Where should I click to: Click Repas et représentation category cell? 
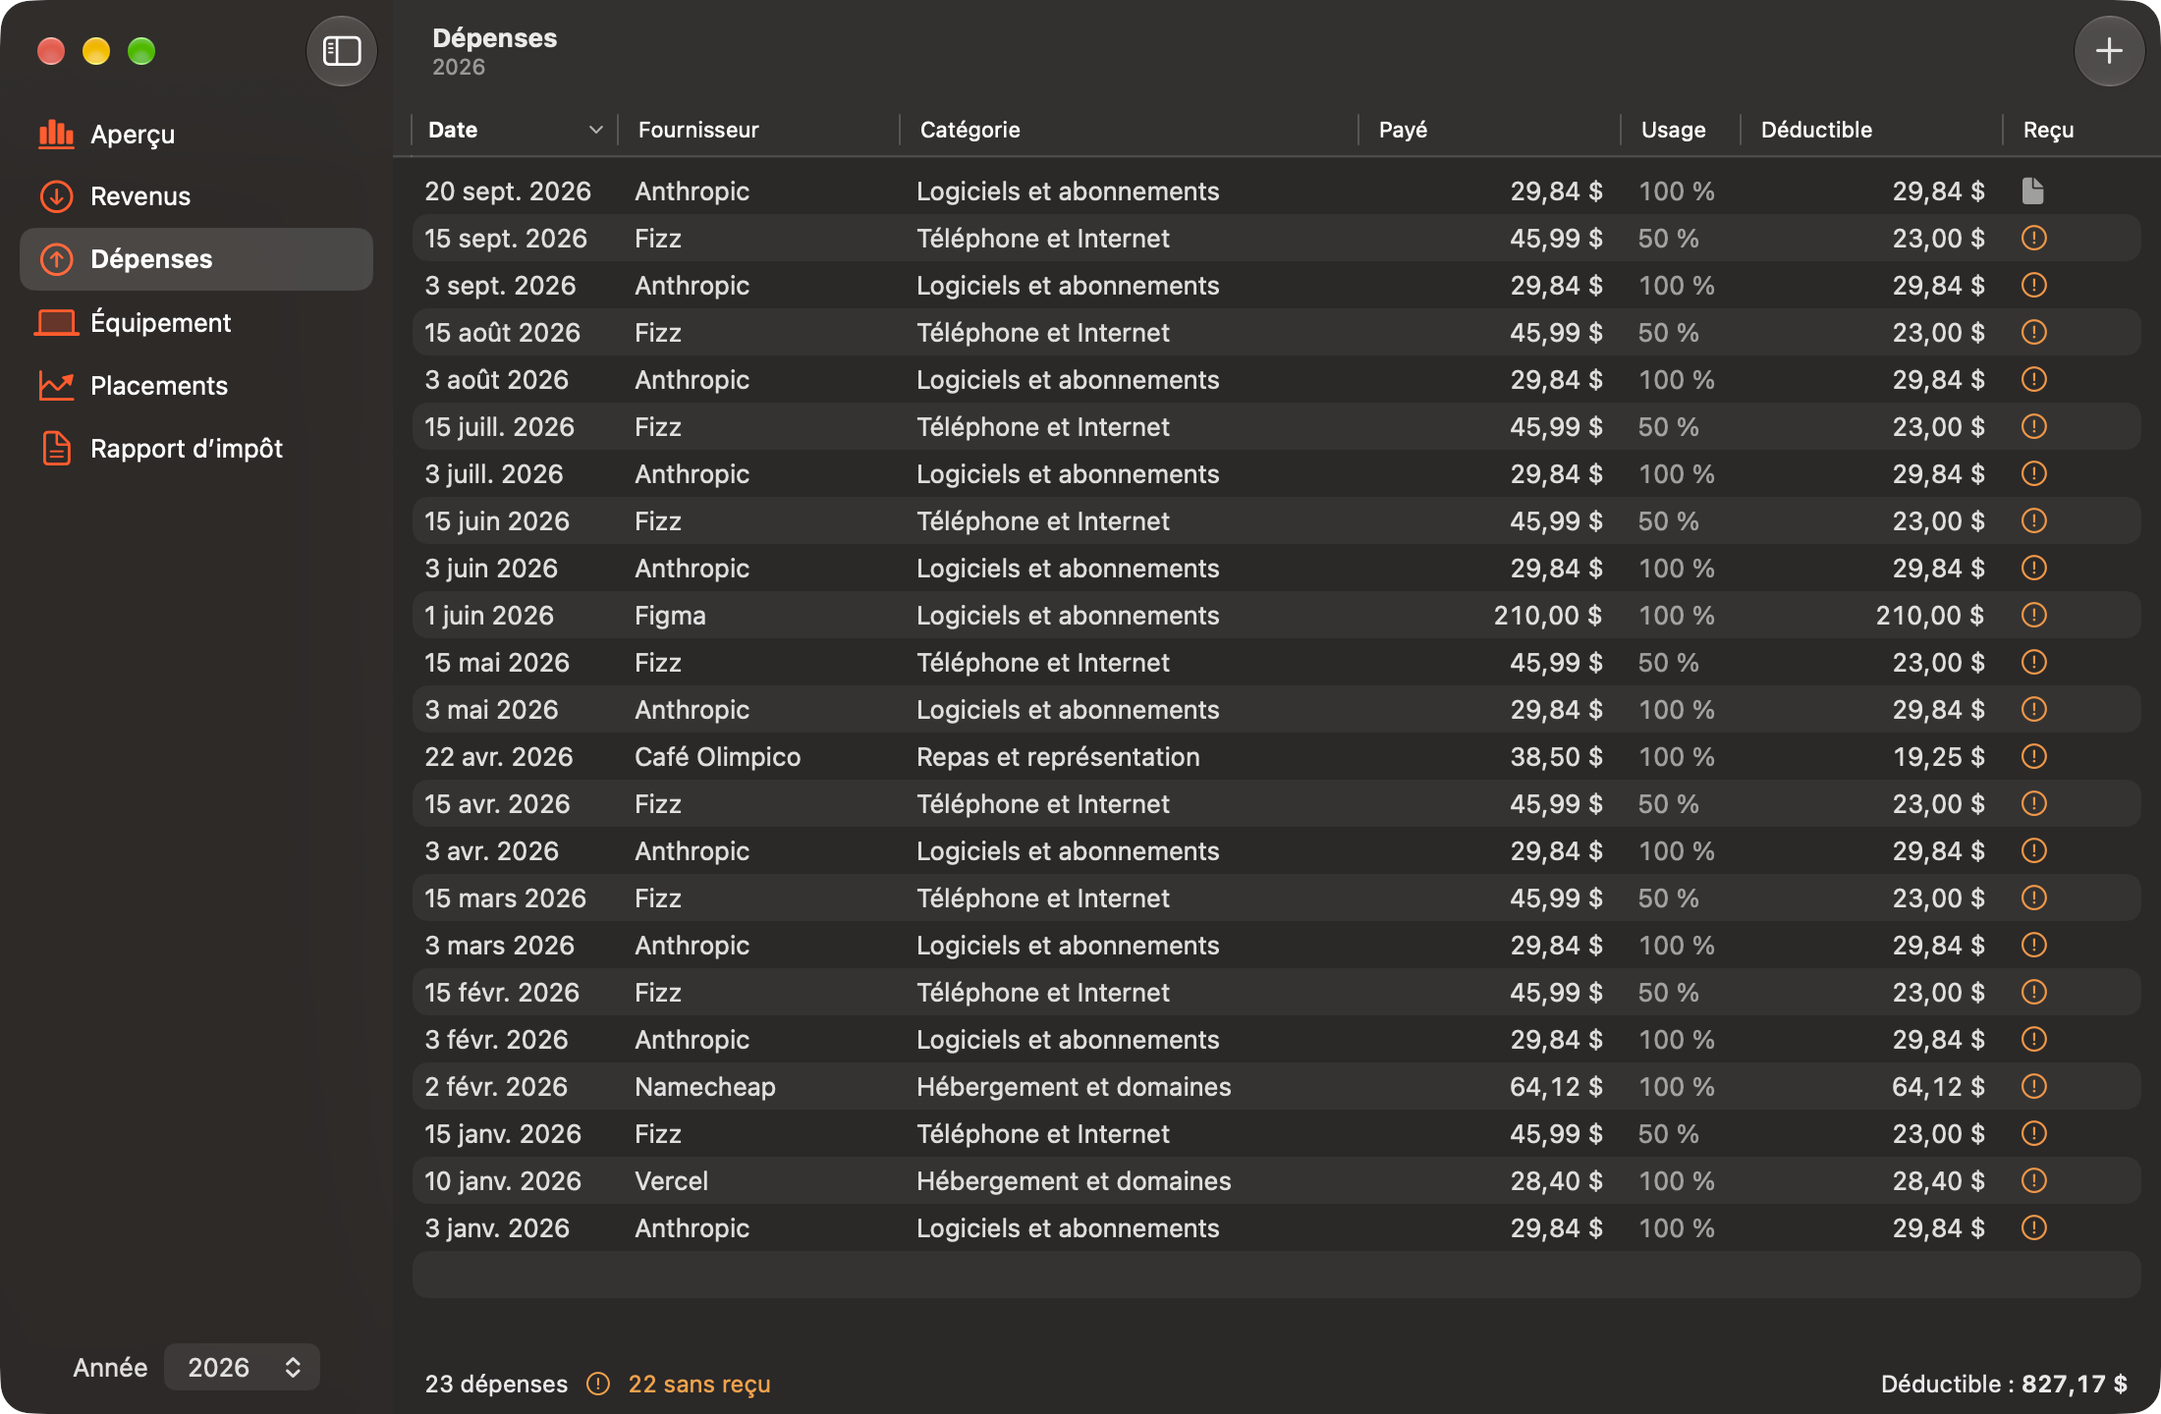coord(1058,756)
